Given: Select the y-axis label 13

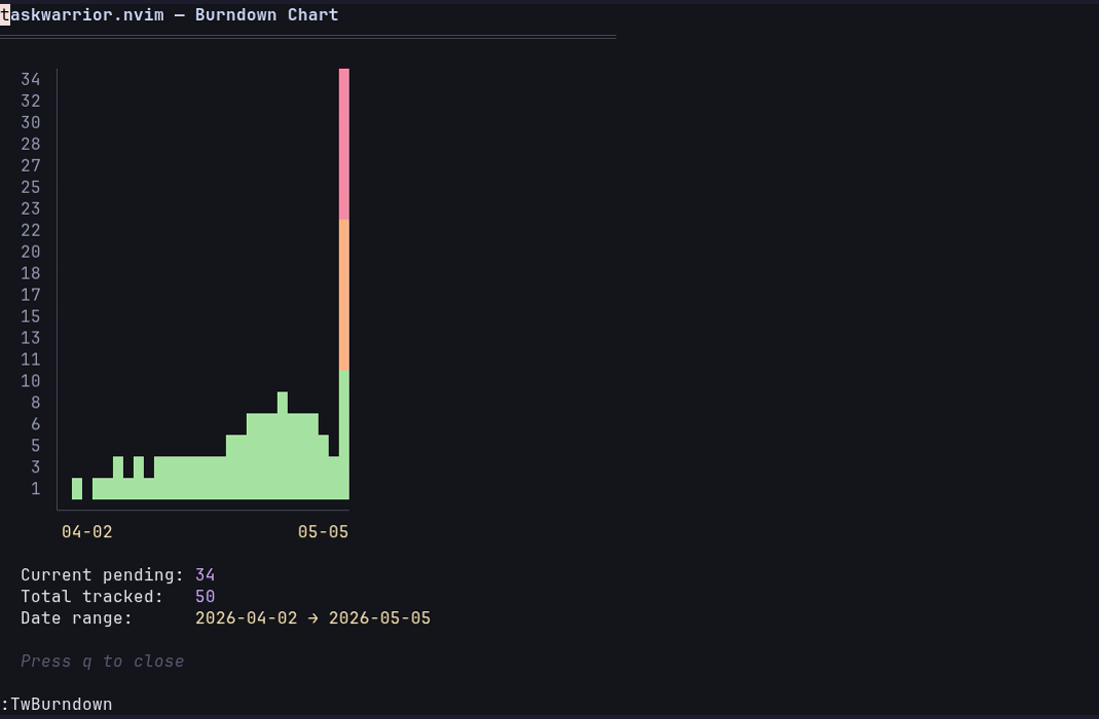Looking at the screenshot, I should coord(31,338).
